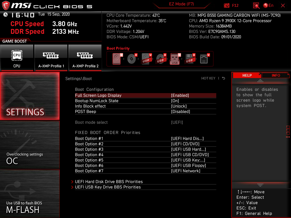This screenshot has width=291, height=218.
Task: Click the FIXED BOOT ORDER Priorities heading
Action: click(x=108, y=133)
